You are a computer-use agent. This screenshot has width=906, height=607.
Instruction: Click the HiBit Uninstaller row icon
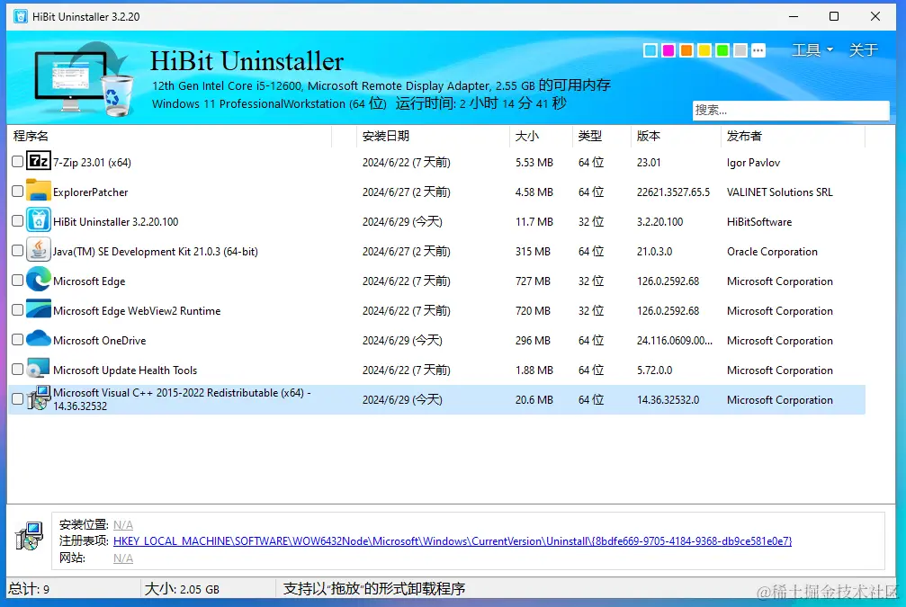pos(39,220)
